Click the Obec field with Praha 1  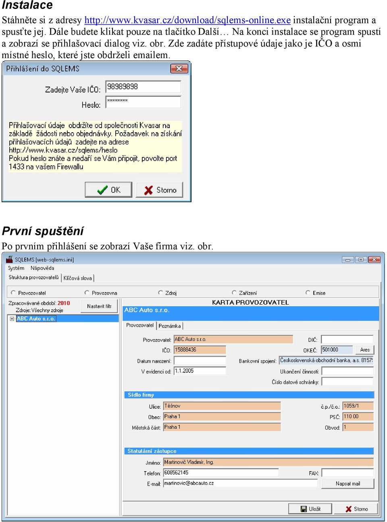[x=222, y=416]
